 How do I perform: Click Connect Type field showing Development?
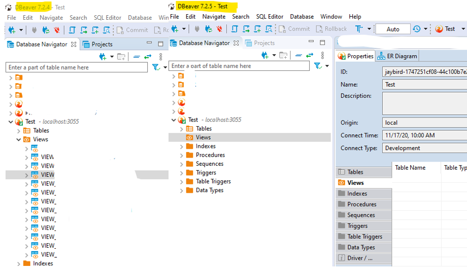(x=424, y=148)
